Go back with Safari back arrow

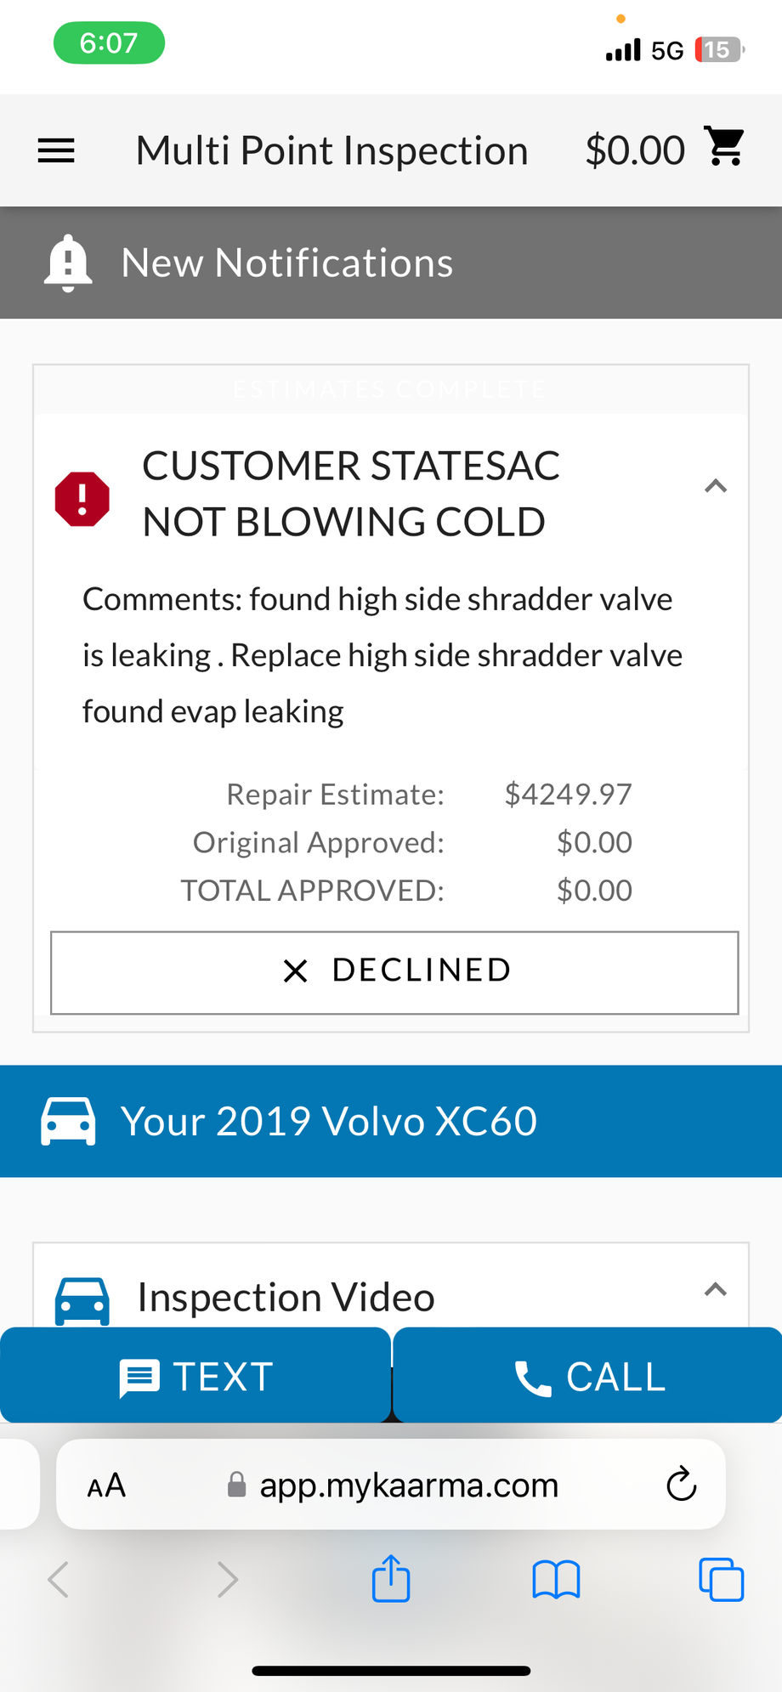click(59, 1580)
